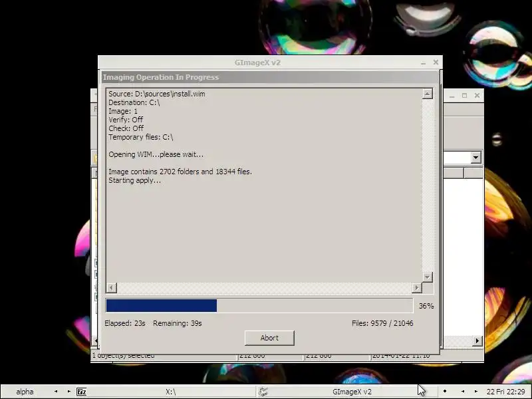
Task: Click the log's vertical scrollbar down arrow
Action: 428,277
